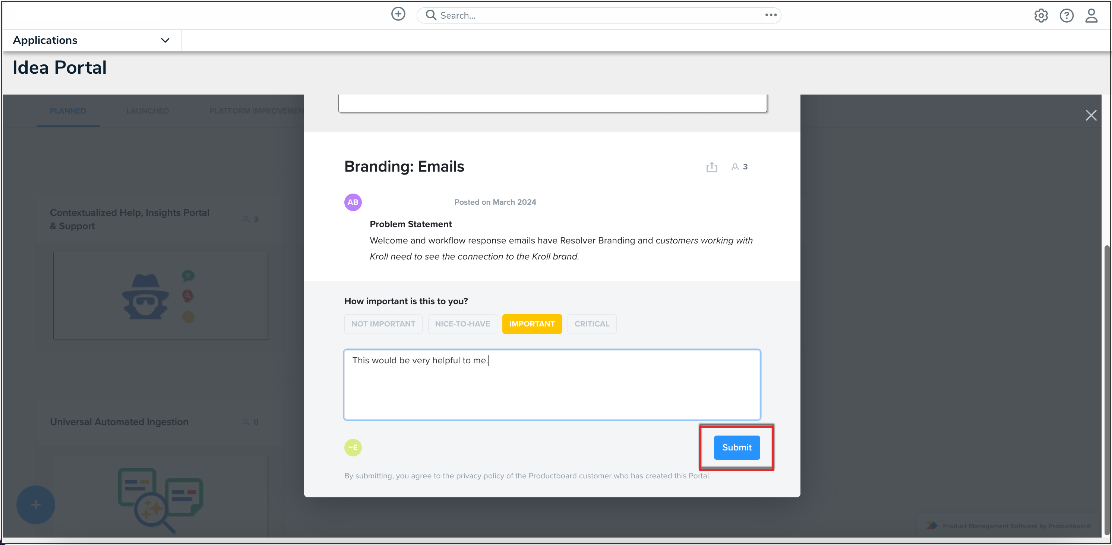
Task: Click the blue floating plus button
Action: (35, 504)
